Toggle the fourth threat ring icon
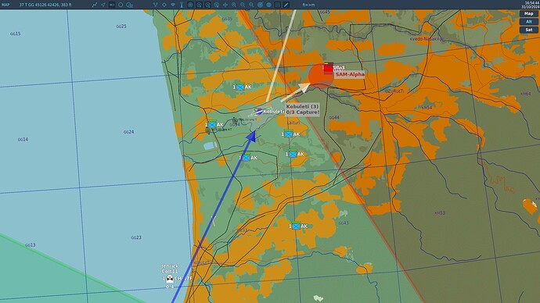This screenshot has width=540, height=303. 216,5
